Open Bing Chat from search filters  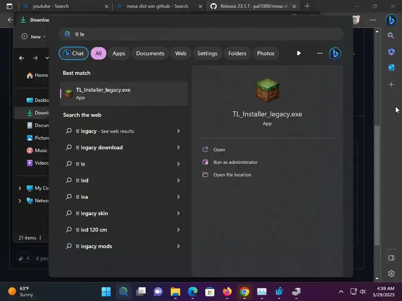click(73, 53)
